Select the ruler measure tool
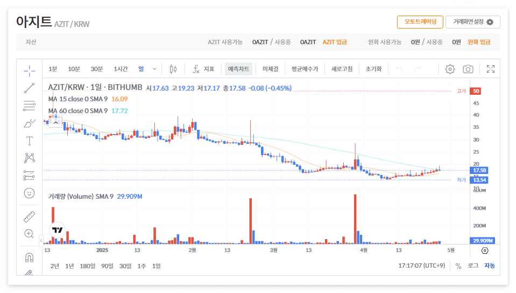 [29, 217]
